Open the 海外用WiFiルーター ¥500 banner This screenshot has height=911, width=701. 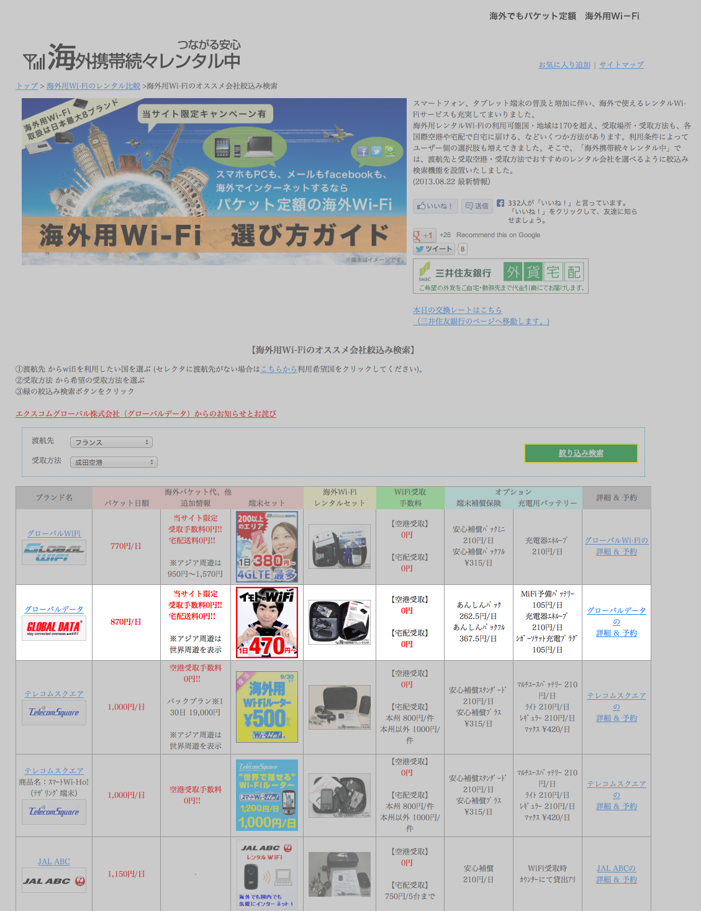point(267,707)
